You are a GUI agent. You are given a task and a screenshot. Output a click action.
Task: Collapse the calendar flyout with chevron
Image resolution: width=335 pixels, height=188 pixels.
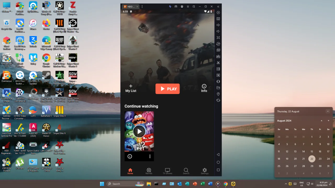click(x=328, y=111)
